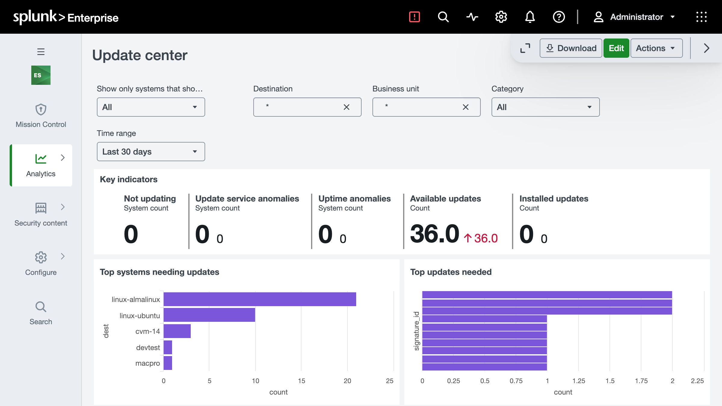
Task: Open the Security content icon
Action: pyautogui.click(x=41, y=208)
